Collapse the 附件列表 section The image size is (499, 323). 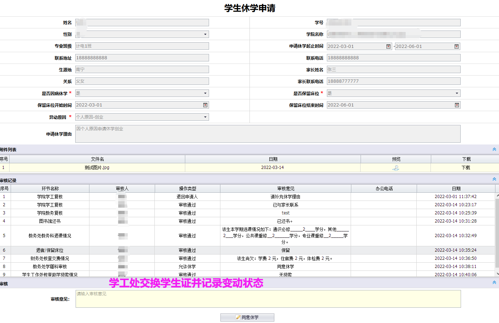tap(494, 149)
